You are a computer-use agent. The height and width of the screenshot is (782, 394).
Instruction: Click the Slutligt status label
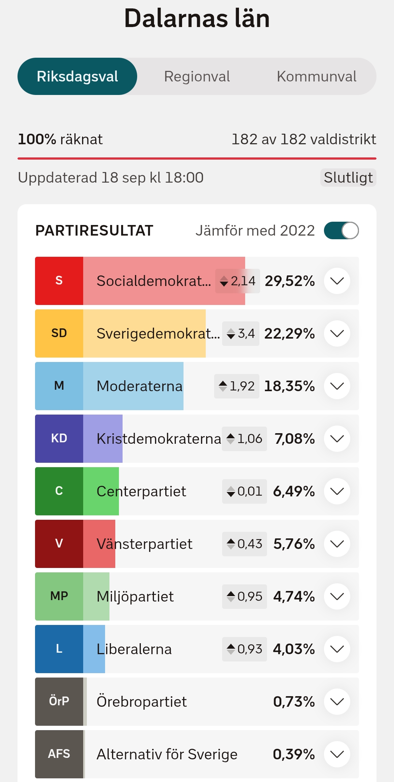348,178
